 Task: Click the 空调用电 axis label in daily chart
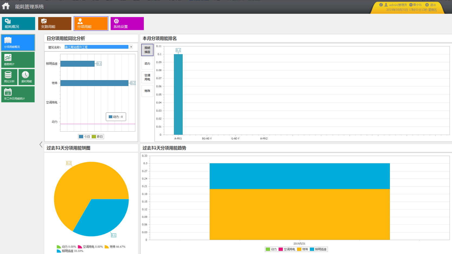(x=52, y=102)
